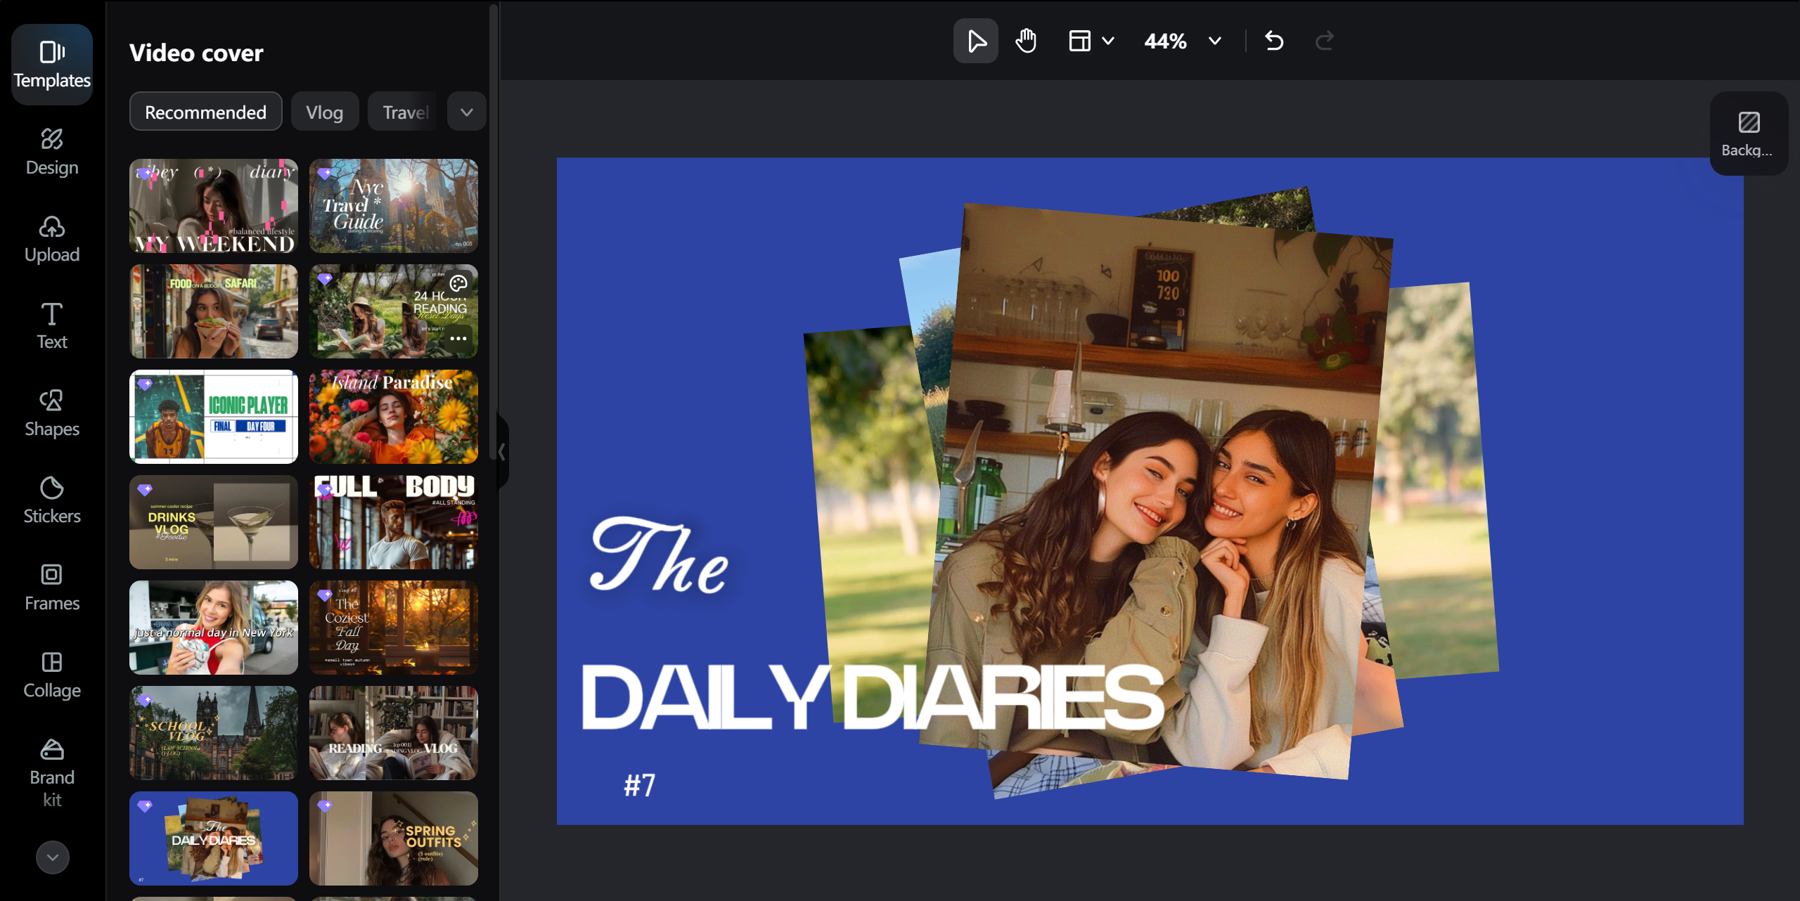Select the Collage icon in the sidebar
1800x901 pixels.
coord(51,673)
